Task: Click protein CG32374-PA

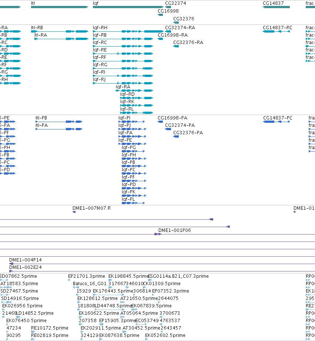Action: (x=168, y=129)
